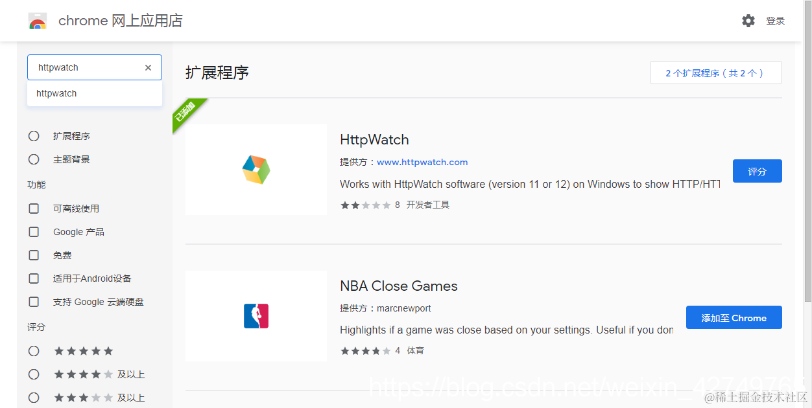This screenshot has width=812, height=408.
Task: Click the NBA Close Games logo thumbnail
Action: [x=256, y=316]
